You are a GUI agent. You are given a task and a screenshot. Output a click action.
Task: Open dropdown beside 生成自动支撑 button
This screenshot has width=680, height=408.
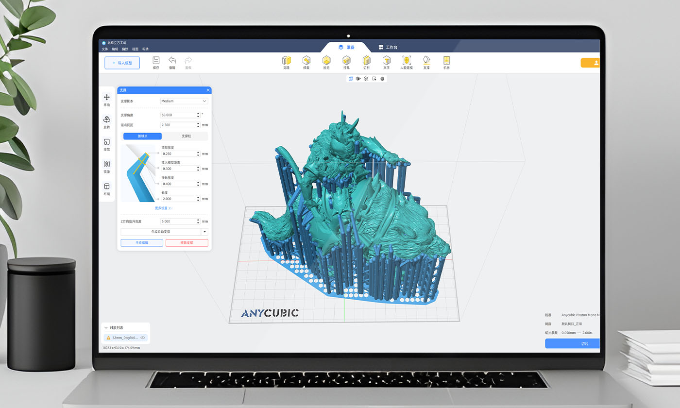click(204, 232)
